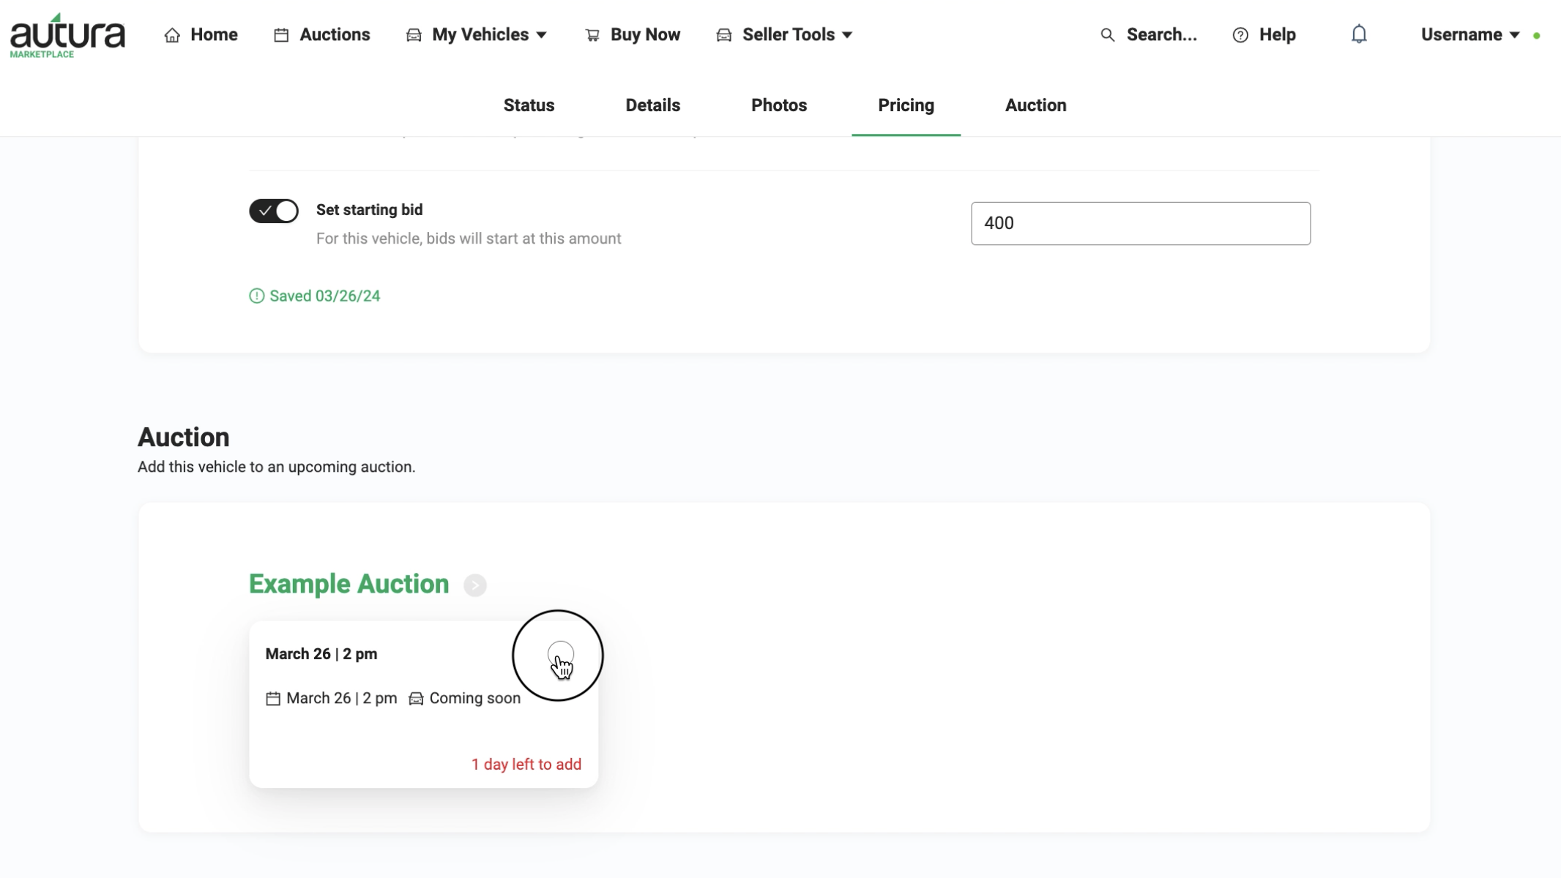Select the March 26 auction radio button

[561, 654]
